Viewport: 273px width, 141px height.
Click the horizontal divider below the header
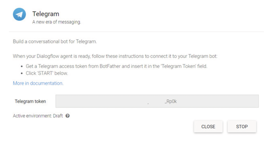point(136,32)
